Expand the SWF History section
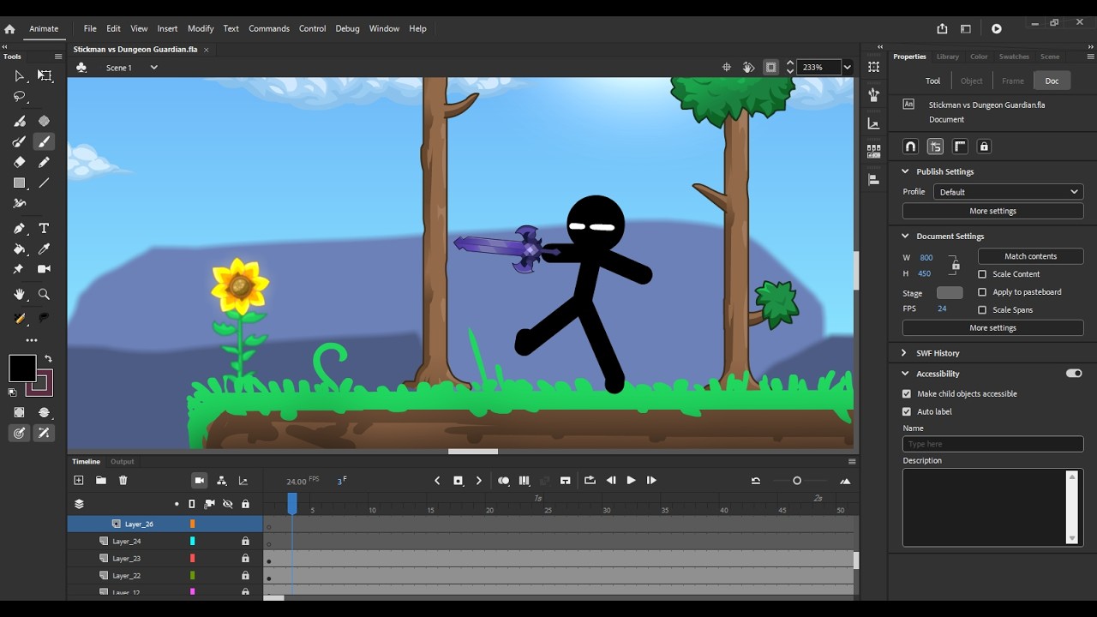This screenshot has width=1097, height=617. click(904, 353)
